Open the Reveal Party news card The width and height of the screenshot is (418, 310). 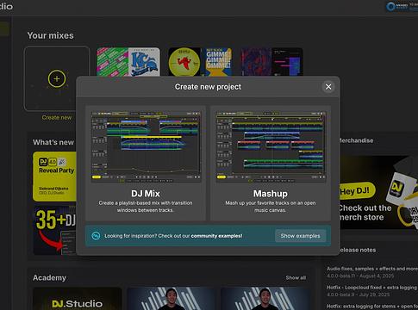tap(54, 177)
